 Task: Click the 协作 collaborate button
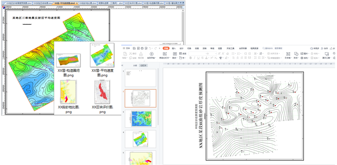(x=324, y=48)
